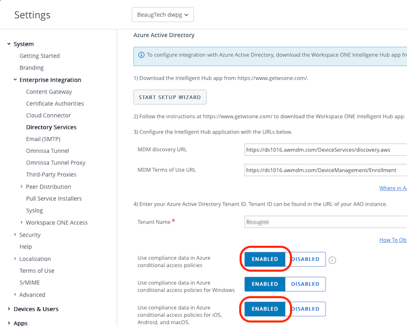Go to Certificate Authorities settings

[x=55, y=104]
